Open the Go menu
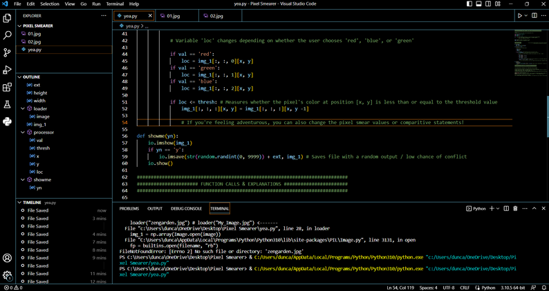The width and height of the screenshot is (549, 291). [84, 4]
